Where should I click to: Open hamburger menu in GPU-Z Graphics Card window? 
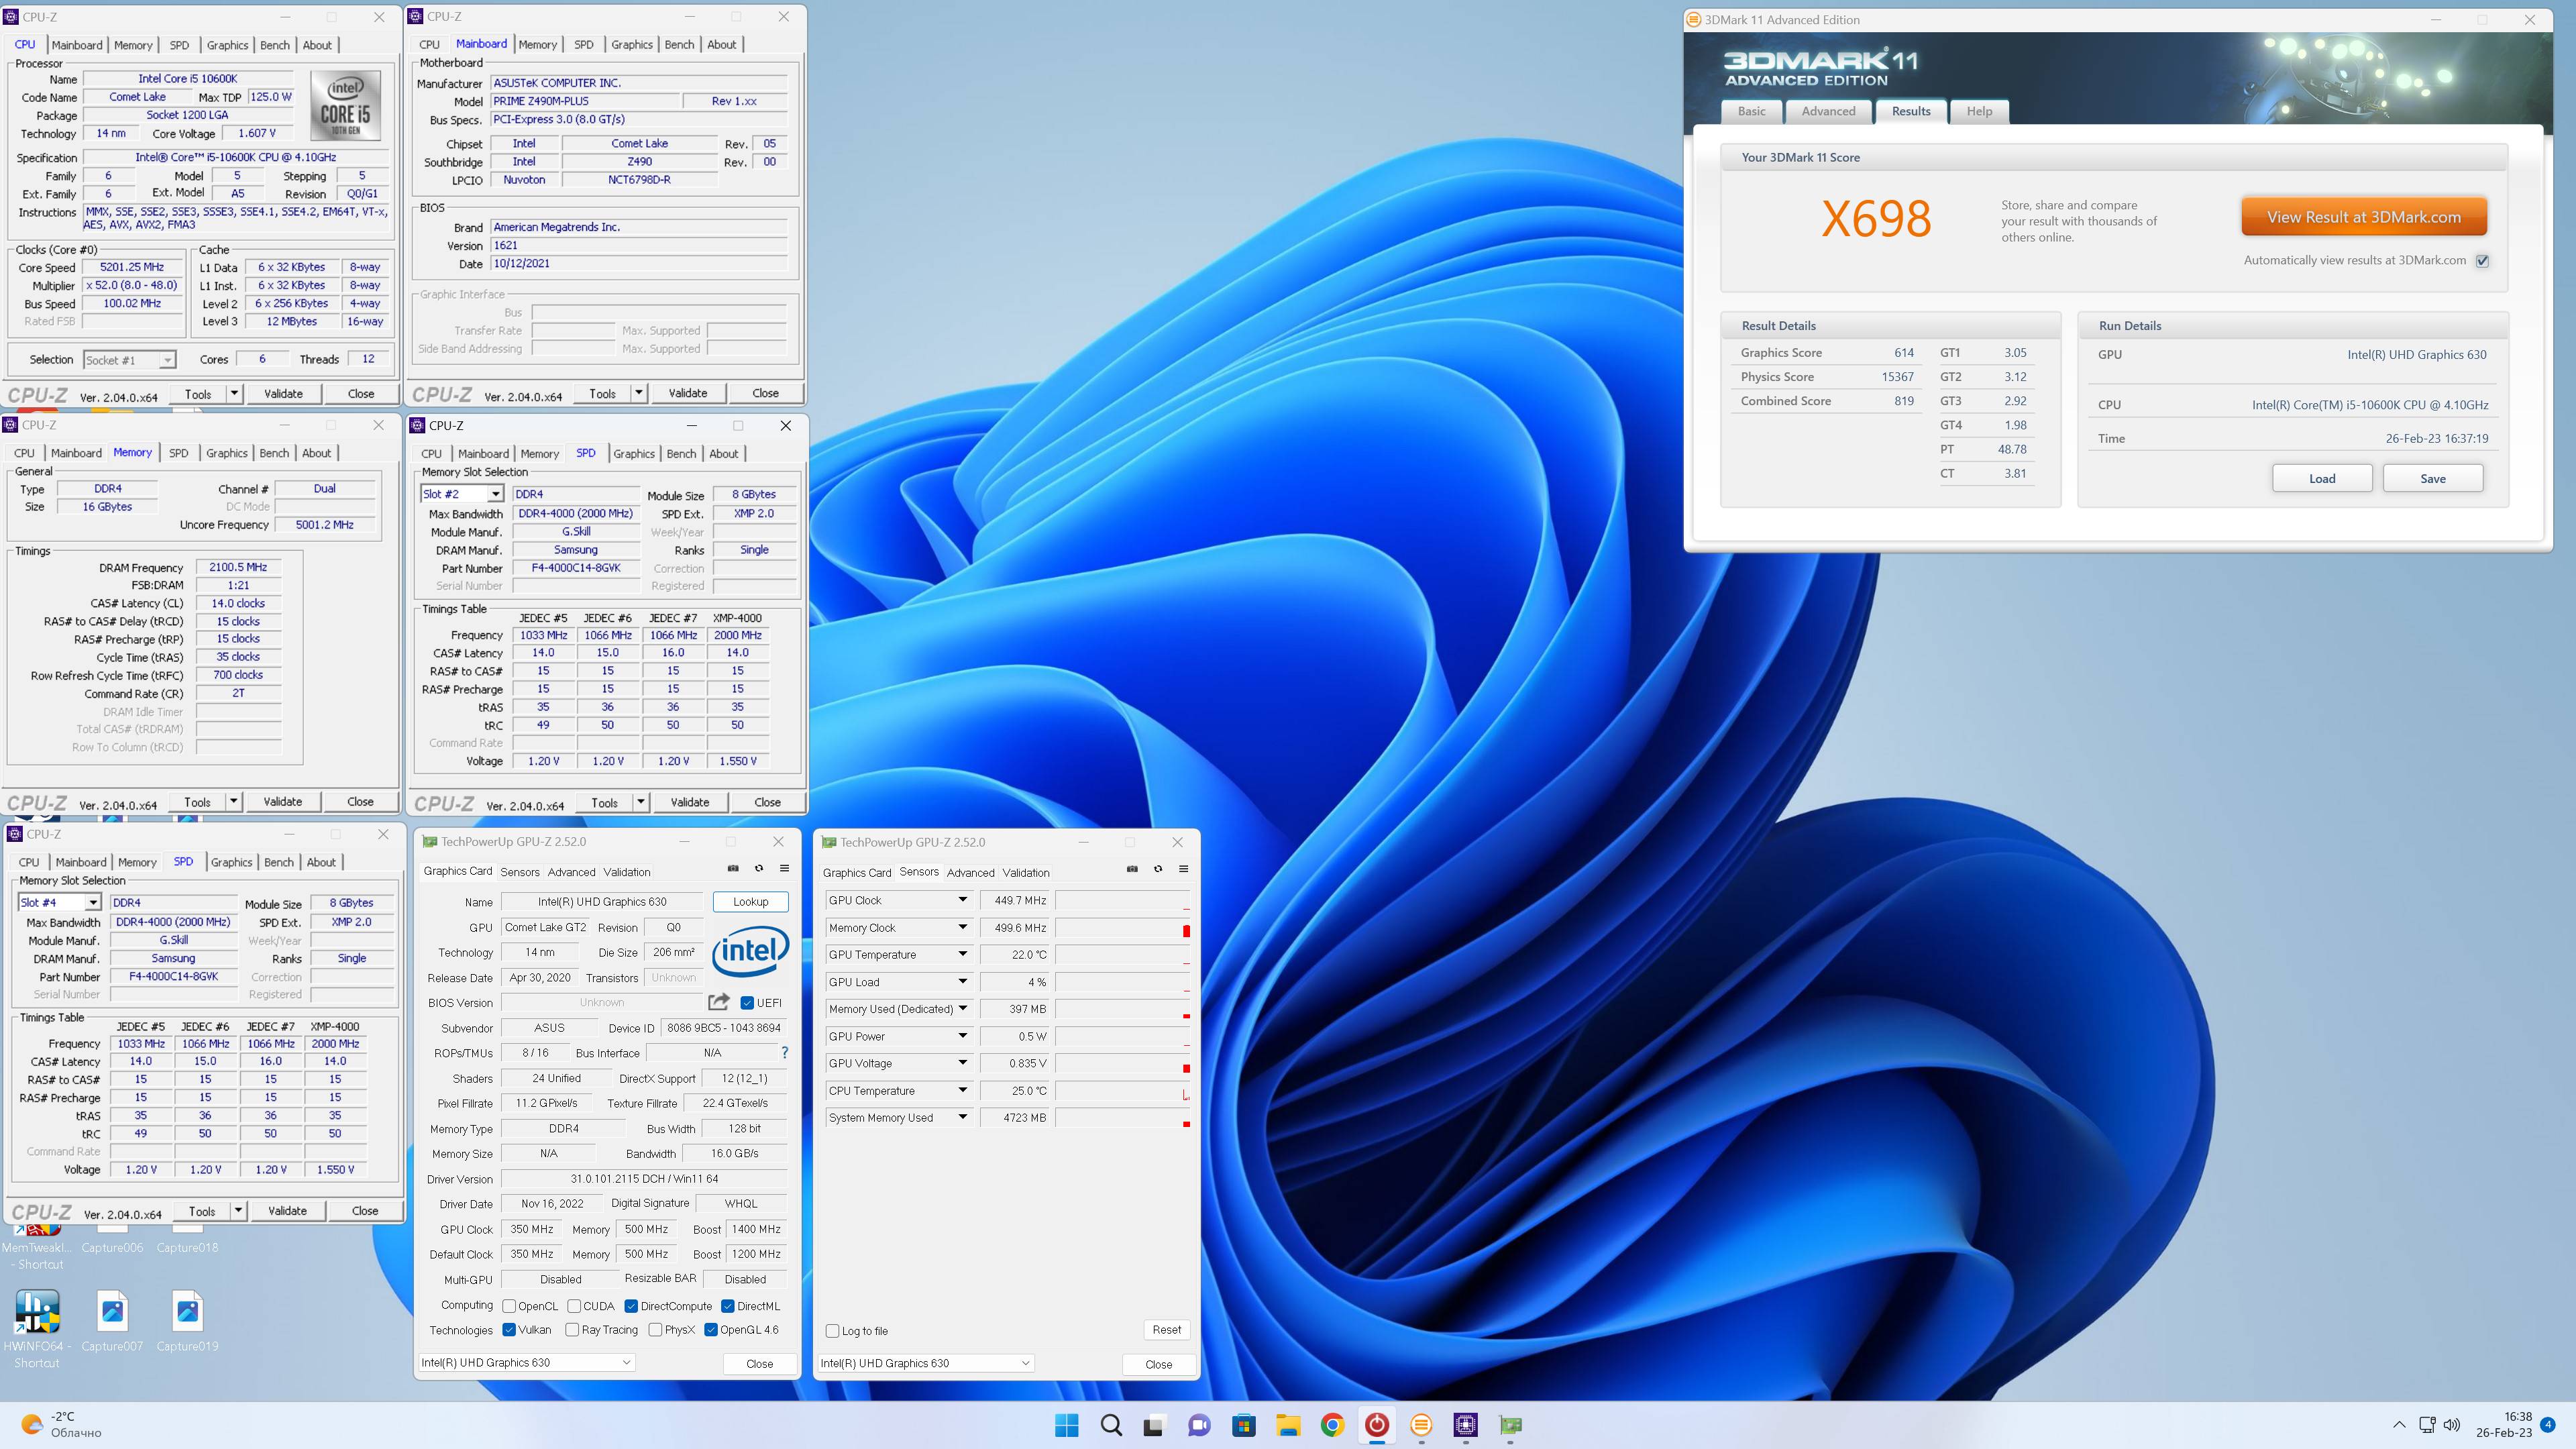pyautogui.click(x=784, y=868)
